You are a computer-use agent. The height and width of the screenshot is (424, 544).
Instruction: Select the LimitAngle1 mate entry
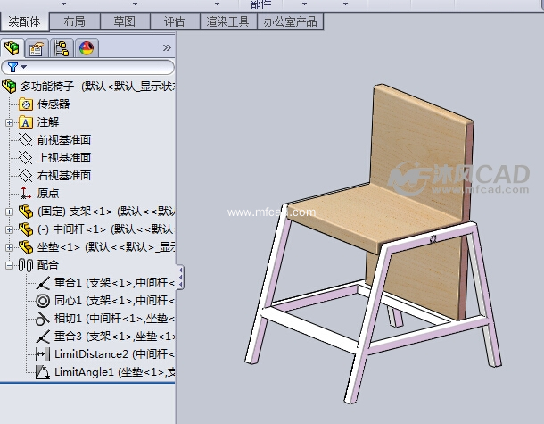point(115,372)
